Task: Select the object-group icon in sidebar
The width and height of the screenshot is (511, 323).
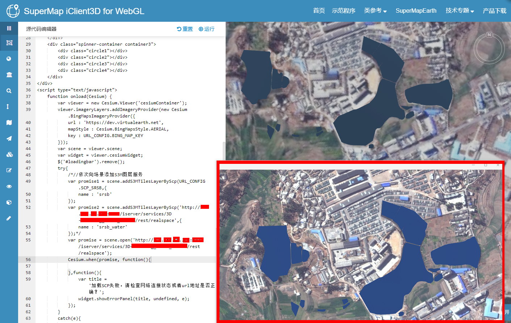Action: coord(9,43)
